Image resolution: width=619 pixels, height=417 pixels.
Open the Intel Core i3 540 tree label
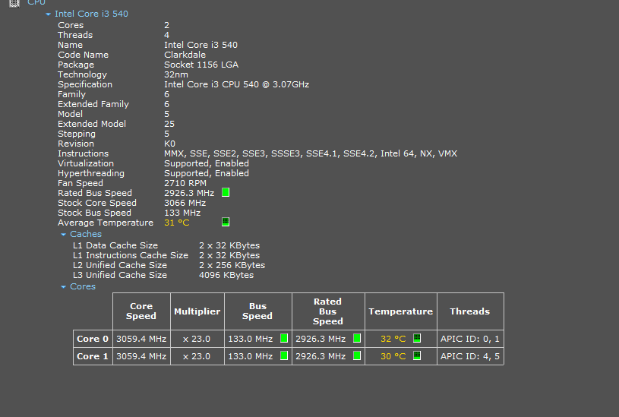point(91,14)
